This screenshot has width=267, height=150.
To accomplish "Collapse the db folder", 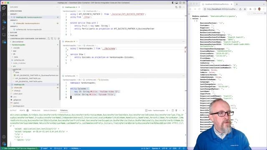I will click(x=14, y=54).
